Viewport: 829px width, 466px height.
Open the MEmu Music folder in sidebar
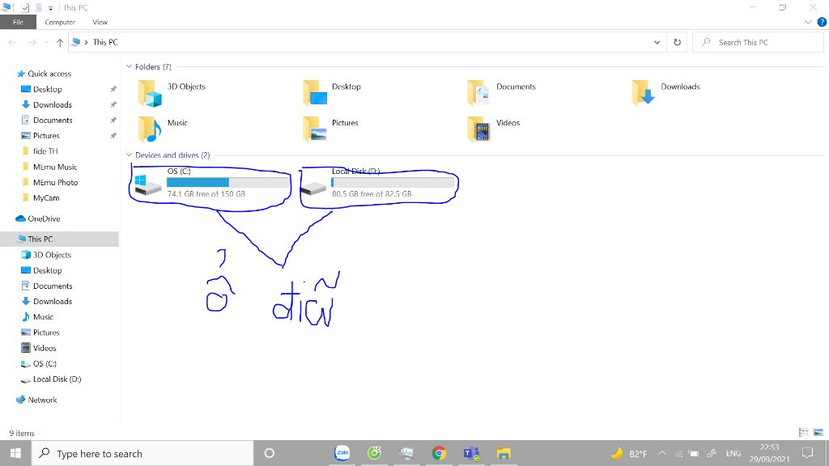pos(55,167)
